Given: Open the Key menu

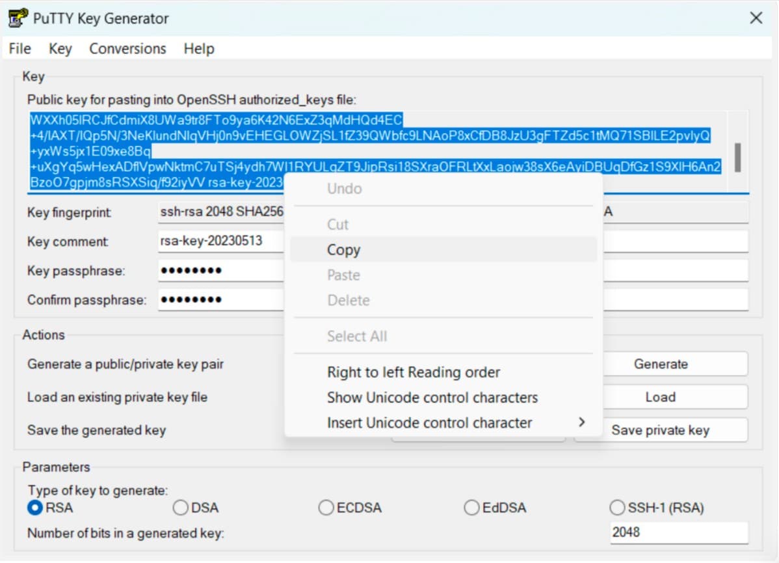Looking at the screenshot, I should [60, 49].
